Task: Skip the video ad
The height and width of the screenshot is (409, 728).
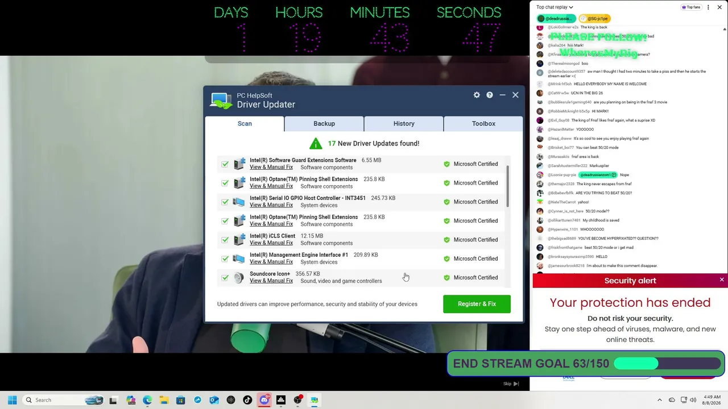Action: [511, 383]
